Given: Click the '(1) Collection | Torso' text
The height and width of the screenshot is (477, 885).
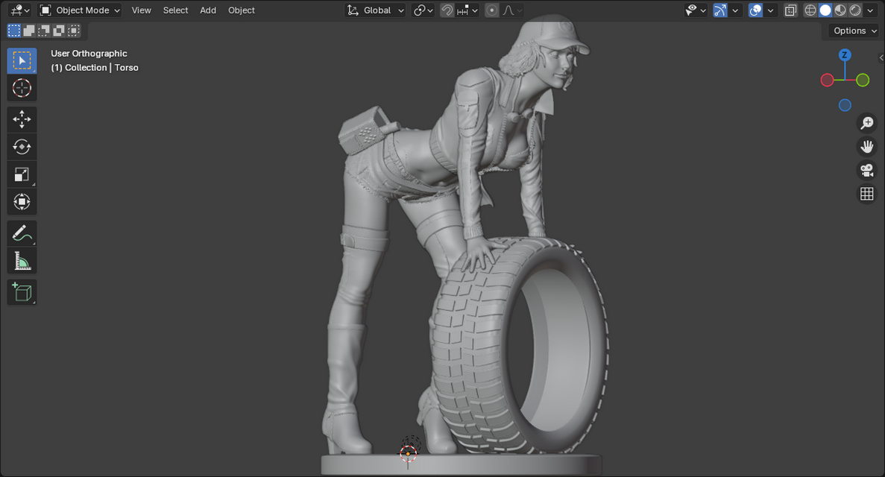Looking at the screenshot, I should click(94, 68).
